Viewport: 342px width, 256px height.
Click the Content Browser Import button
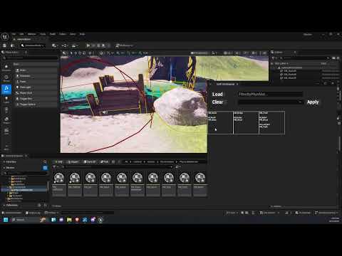(x=73, y=161)
